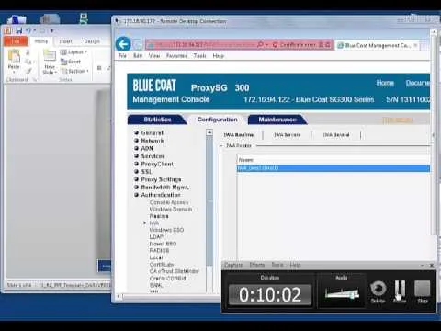441x331 pixels.
Task: Expand the ProxyClient tree node
Action: (137, 164)
